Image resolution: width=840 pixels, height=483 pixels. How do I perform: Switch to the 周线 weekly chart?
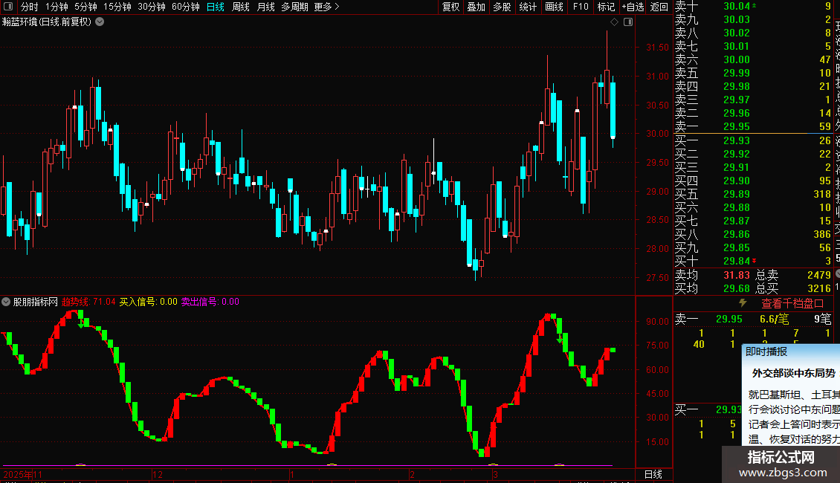click(x=241, y=7)
